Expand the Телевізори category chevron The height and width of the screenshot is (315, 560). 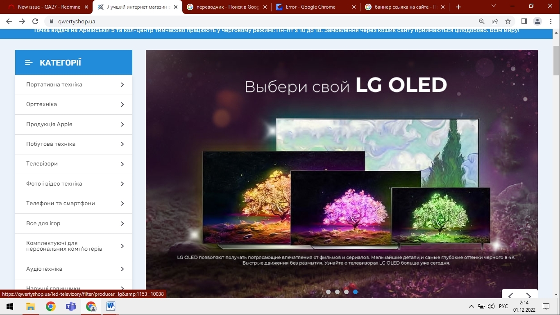click(x=122, y=164)
